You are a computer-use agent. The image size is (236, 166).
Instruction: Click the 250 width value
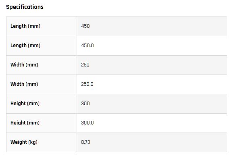tap(86, 65)
